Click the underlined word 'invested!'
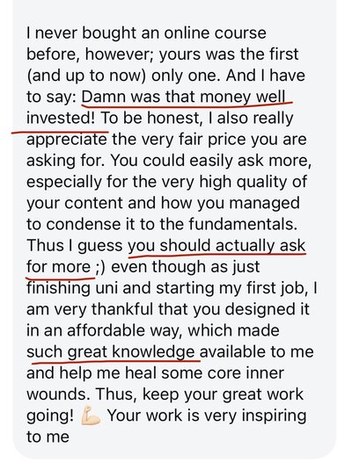 [61, 118]
